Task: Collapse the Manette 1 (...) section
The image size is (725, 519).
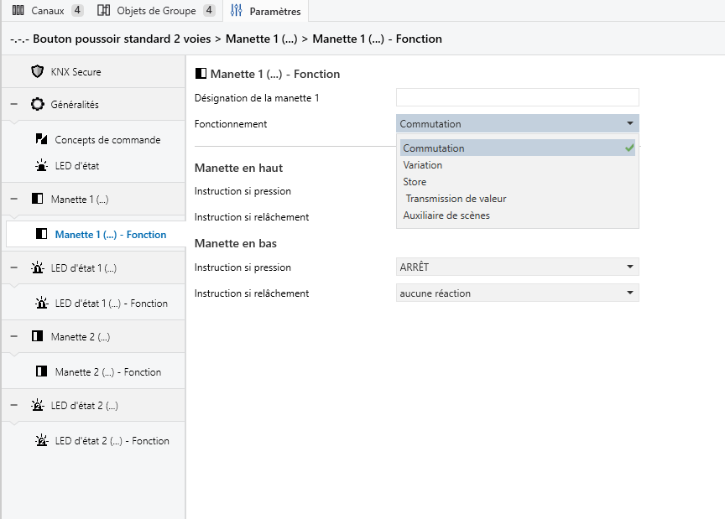Action: 14,200
